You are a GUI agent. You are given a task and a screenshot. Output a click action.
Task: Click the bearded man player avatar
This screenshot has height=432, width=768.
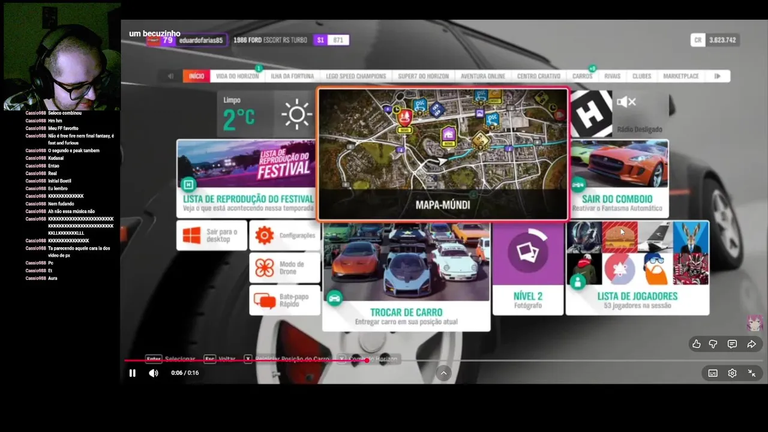655,269
